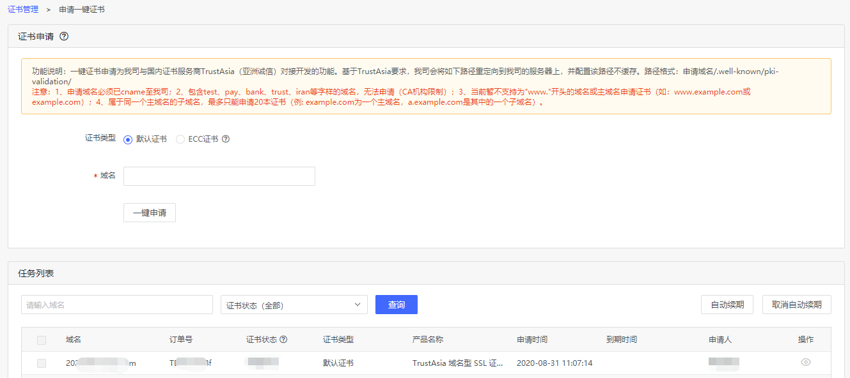Image resolution: width=850 pixels, height=378 pixels.
Task: Focus the 域名 input field
Action: (x=219, y=176)
